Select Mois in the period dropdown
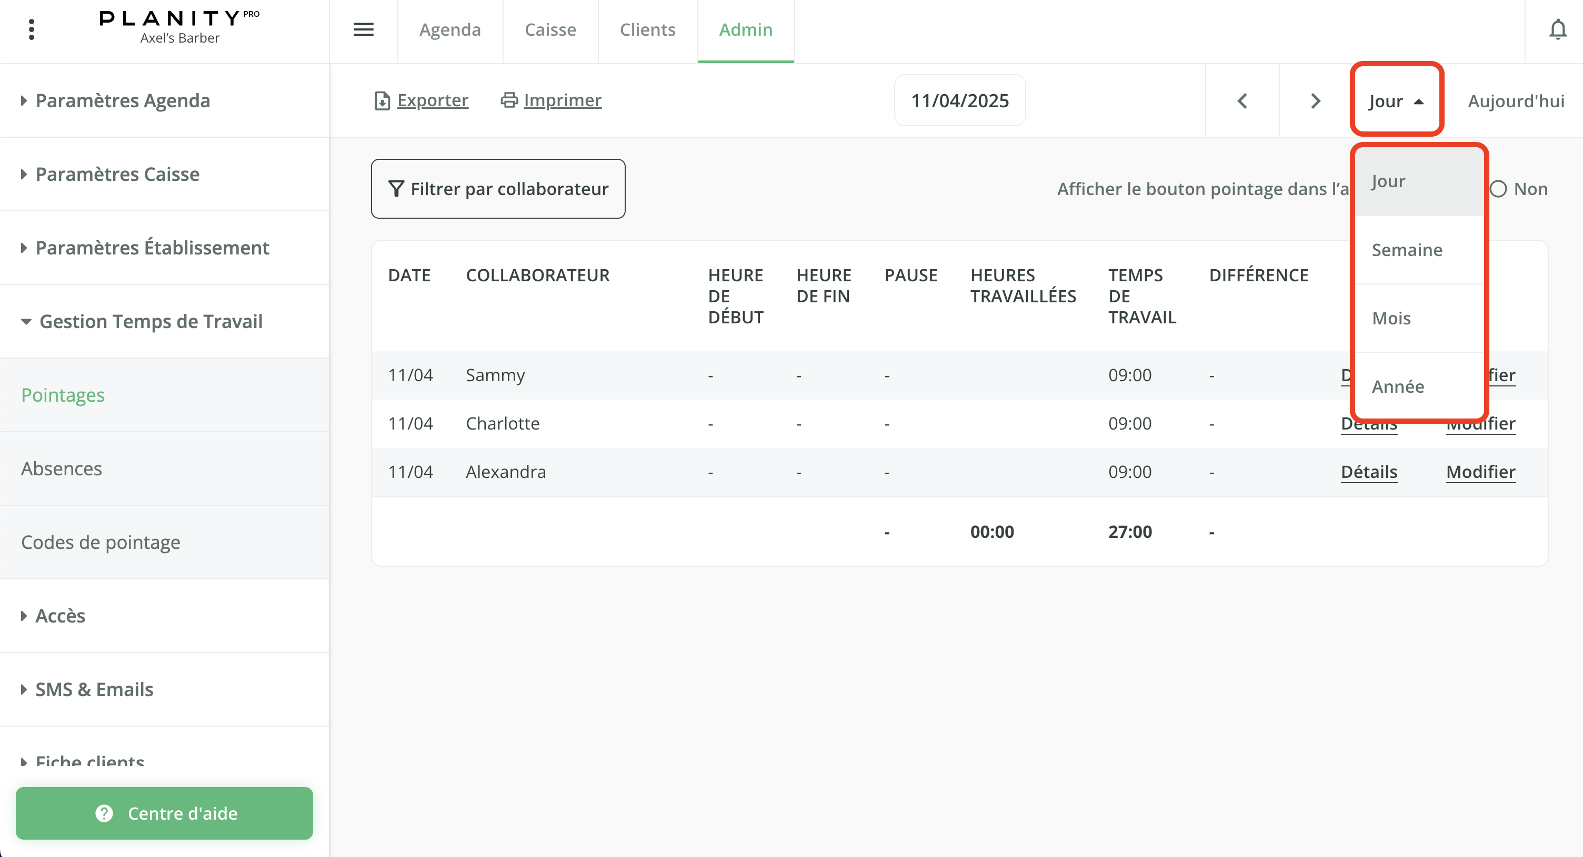Screen dimensions: 1583x857 coord(1391,318)
